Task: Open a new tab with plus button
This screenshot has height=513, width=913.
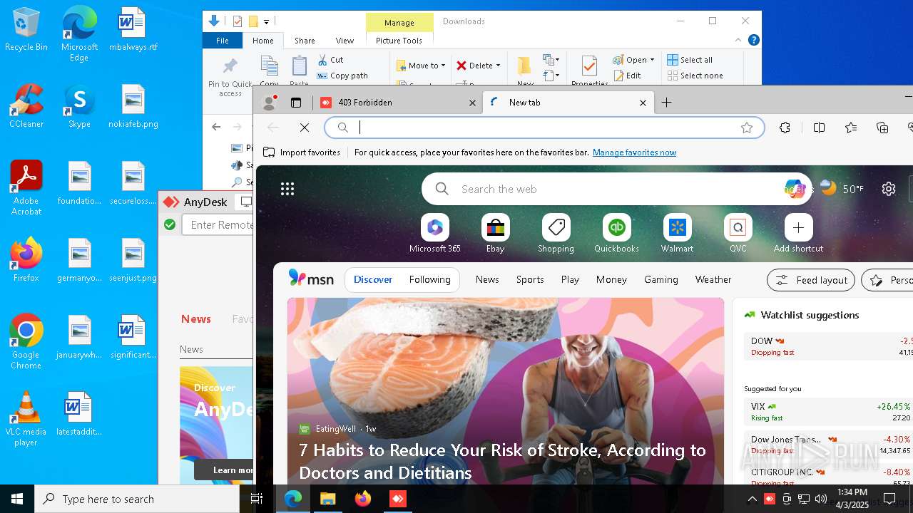Action: click(x=666, y=103)
